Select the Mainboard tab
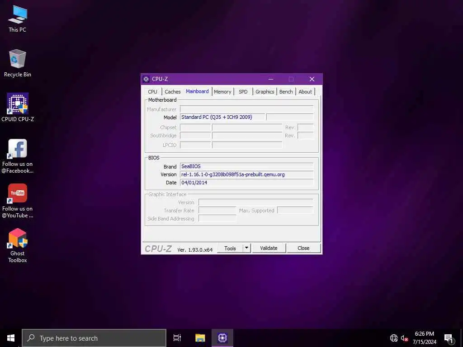The width and height of the screenshot is (463, 347). coord(197,91)
